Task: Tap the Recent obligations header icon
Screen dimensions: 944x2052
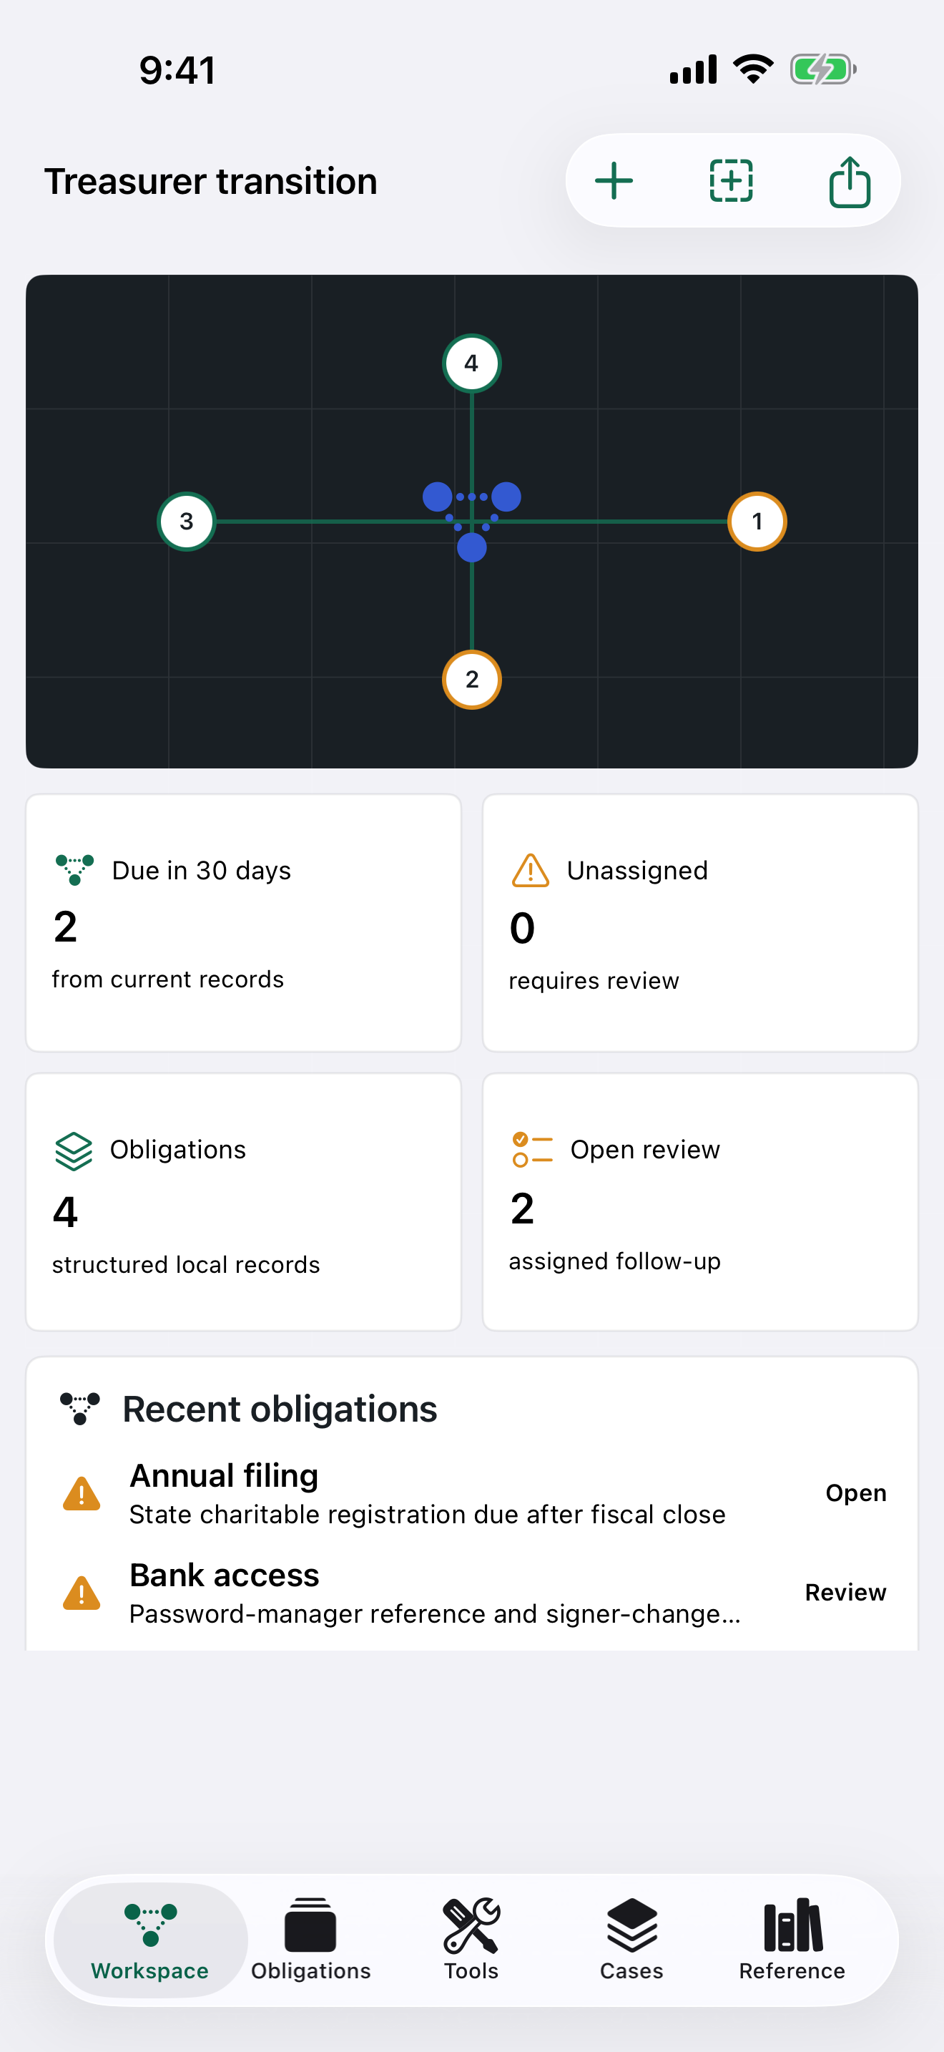Action: pos(80,1408)
